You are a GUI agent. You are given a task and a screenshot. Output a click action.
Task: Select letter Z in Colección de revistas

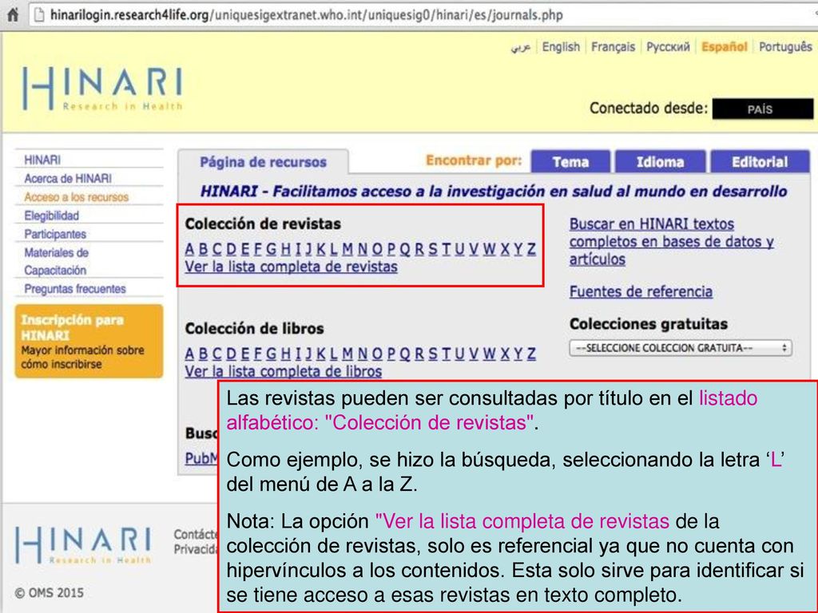[x=531, y=249]
